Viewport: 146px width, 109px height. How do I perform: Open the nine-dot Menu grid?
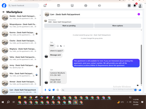pyautogui.click(x=129, y=6)
